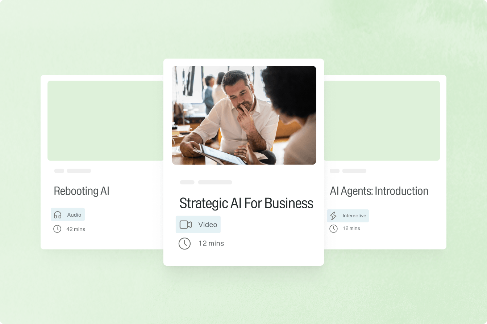Screen dimensions: 487x324
Task: Select the Interactive format tag
Action: [348, 216]
